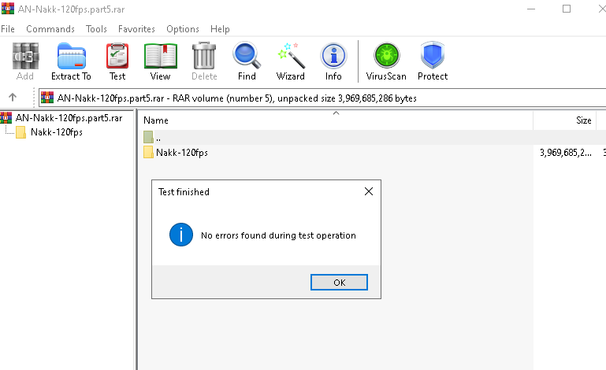Open the File menu
Screen dimensions: 606x370
pos(8,29)
